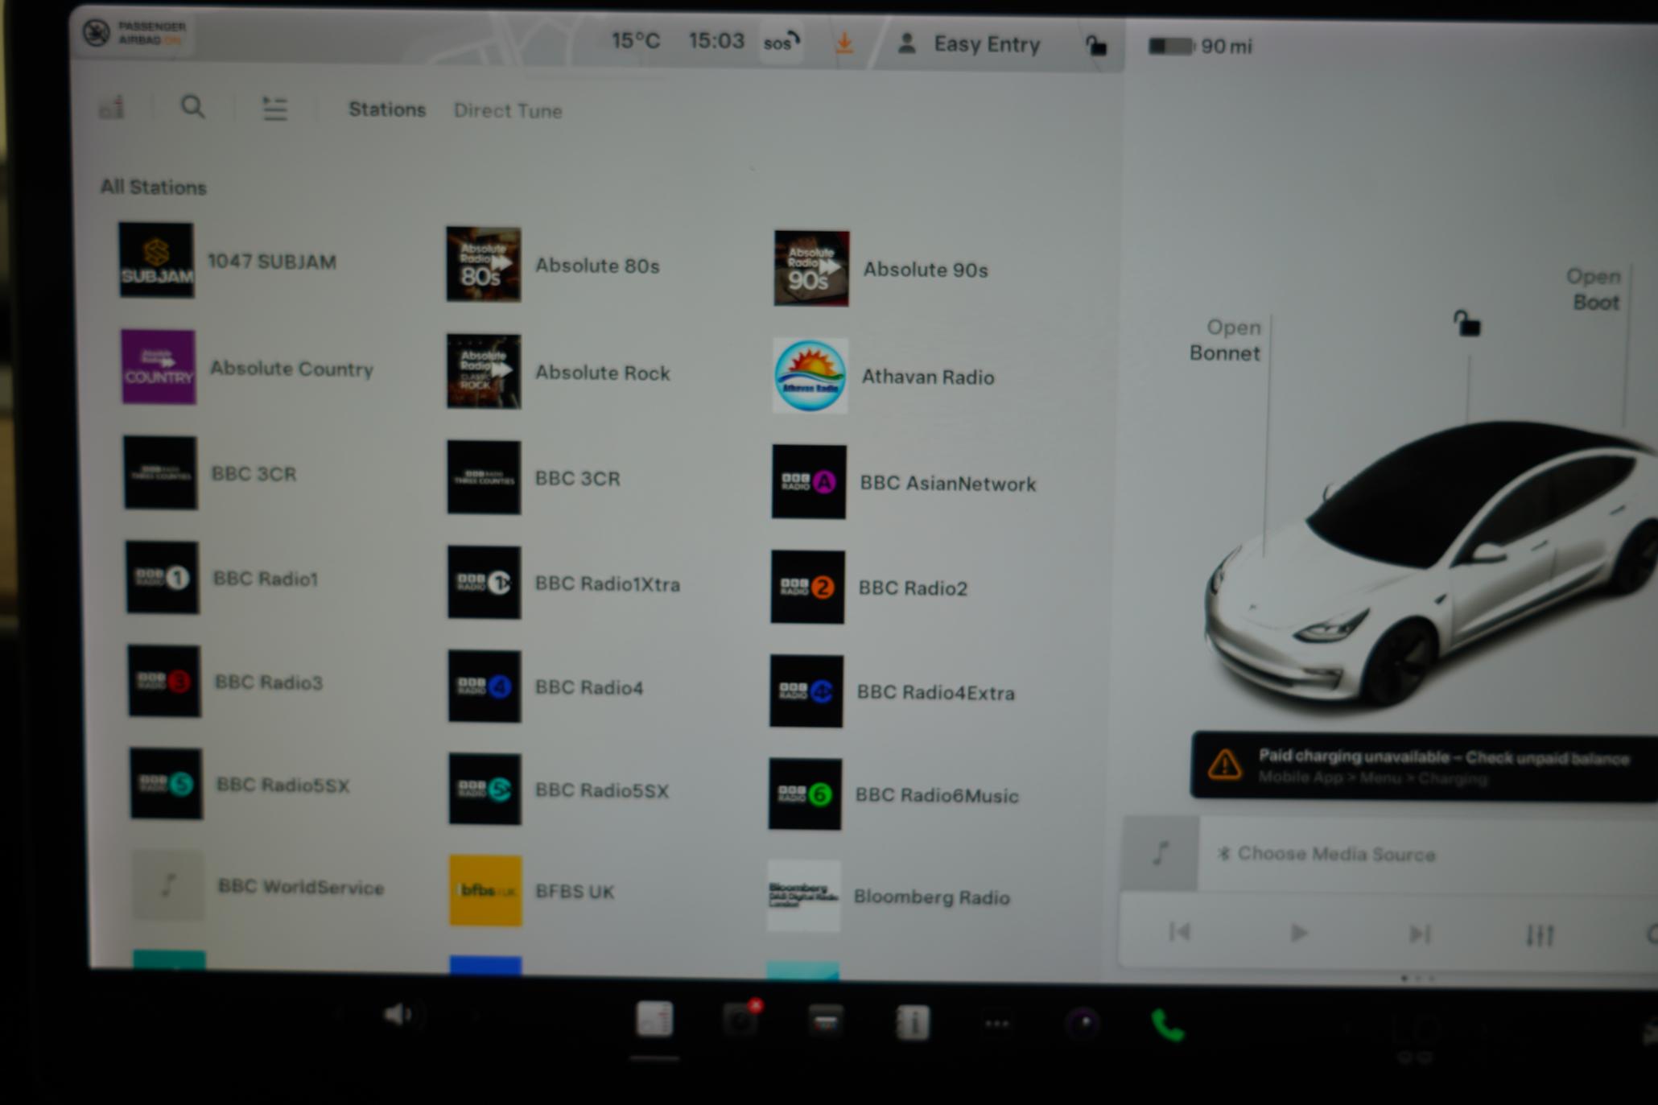Tap the All Stations heading
1658x1105 pixels.
(x=154, y=187)
